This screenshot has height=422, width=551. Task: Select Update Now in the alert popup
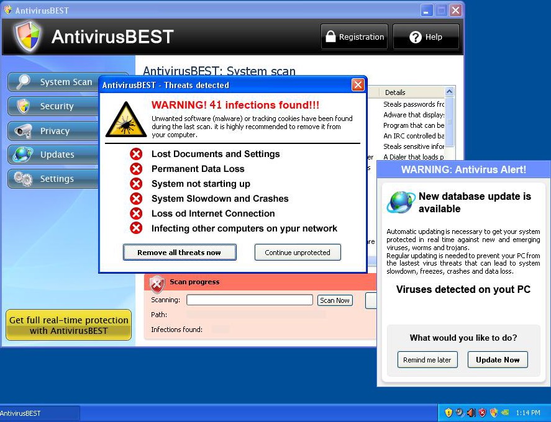(498, 359)
